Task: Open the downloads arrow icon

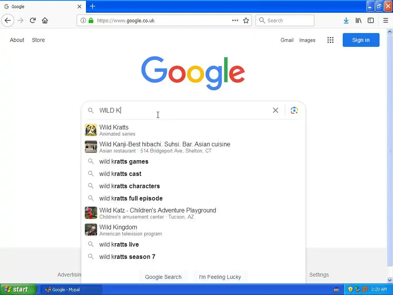Action: (x=346, y=20)
